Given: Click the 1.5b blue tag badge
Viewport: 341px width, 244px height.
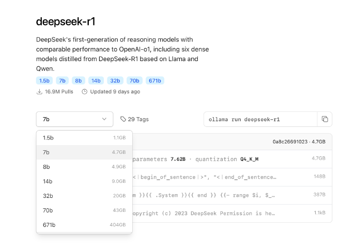Looking at the screenshot, I should pyautogui.click(x=44, y=81).
